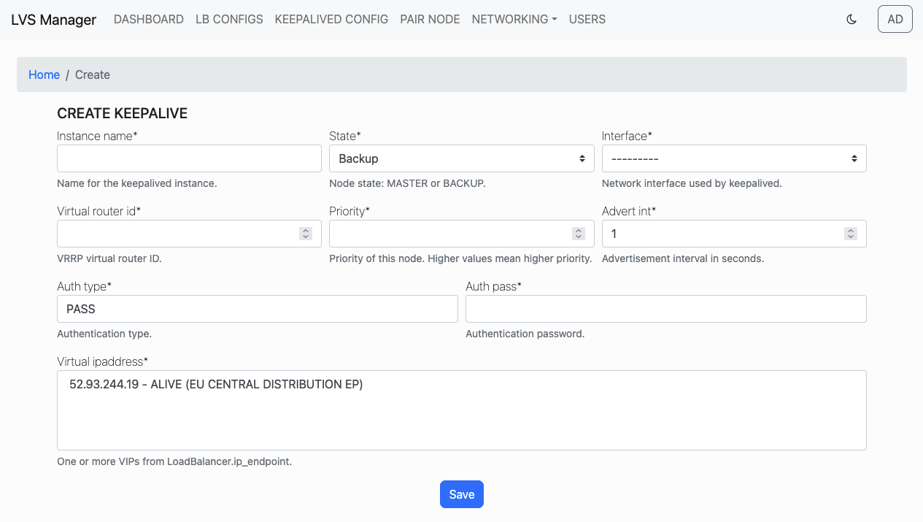
Task: Focus the Priority number field
Action: pos(462,234)
